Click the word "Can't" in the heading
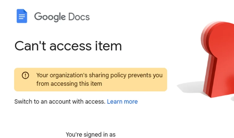The image size is (234, 138). 29,46
